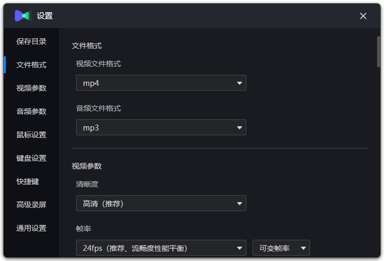Image resolution: width=384 pixels, height=261 pixels.
Task: Switch to the 文件格式 tab
Action: [31, 65]
